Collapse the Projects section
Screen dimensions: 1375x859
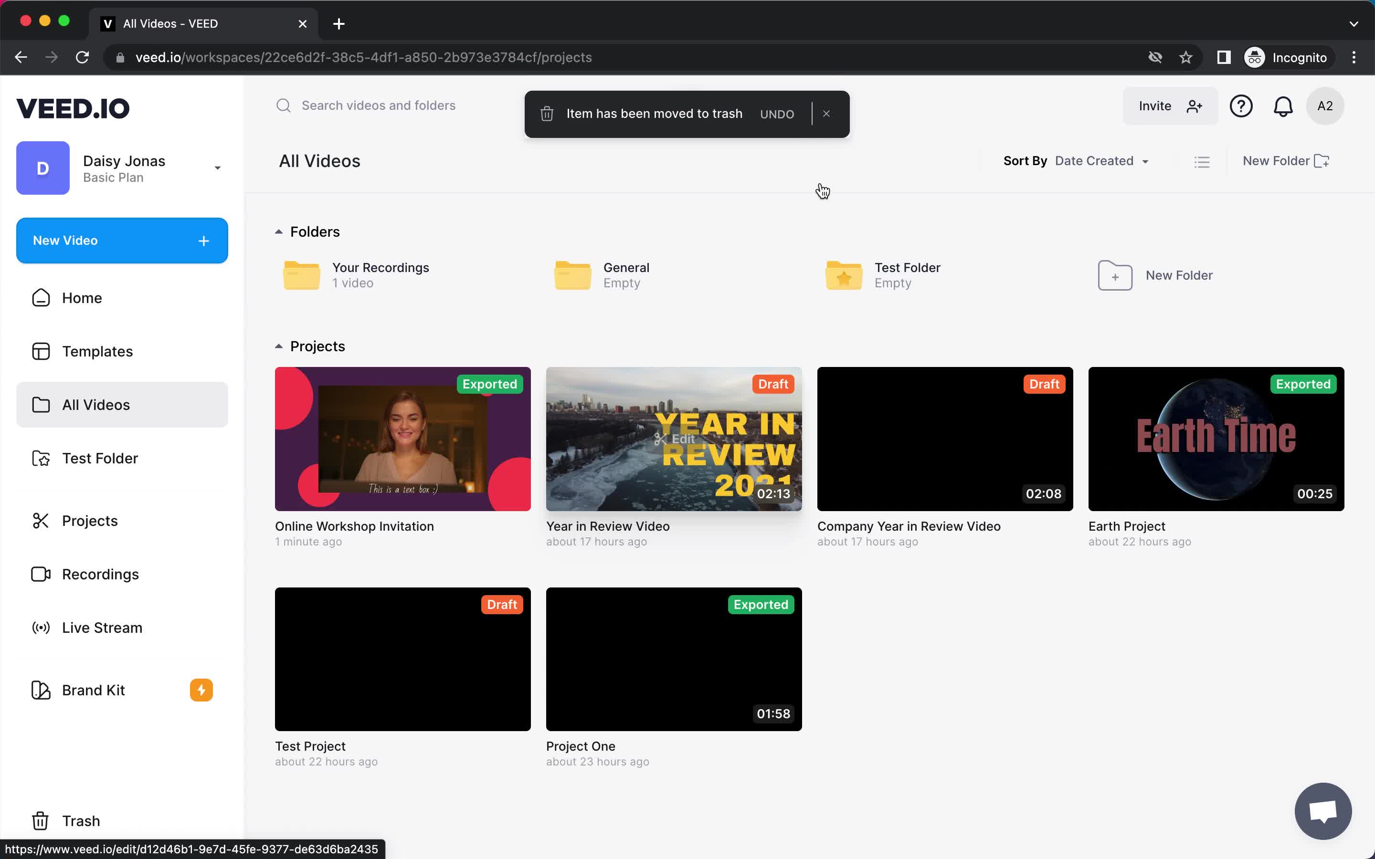coord(278,346)
